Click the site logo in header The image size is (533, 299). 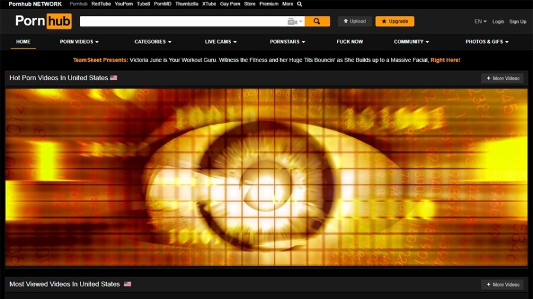(x=43, y=21)
